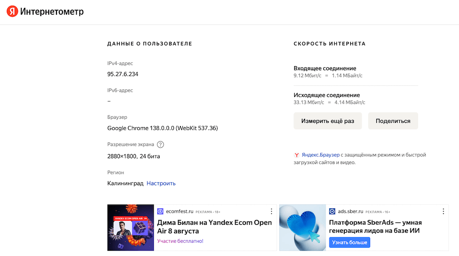The width and height of the screenshot is (459, 256).
Task: Open the ecomfest.ru ad options menu
Action: coord(271,211)
